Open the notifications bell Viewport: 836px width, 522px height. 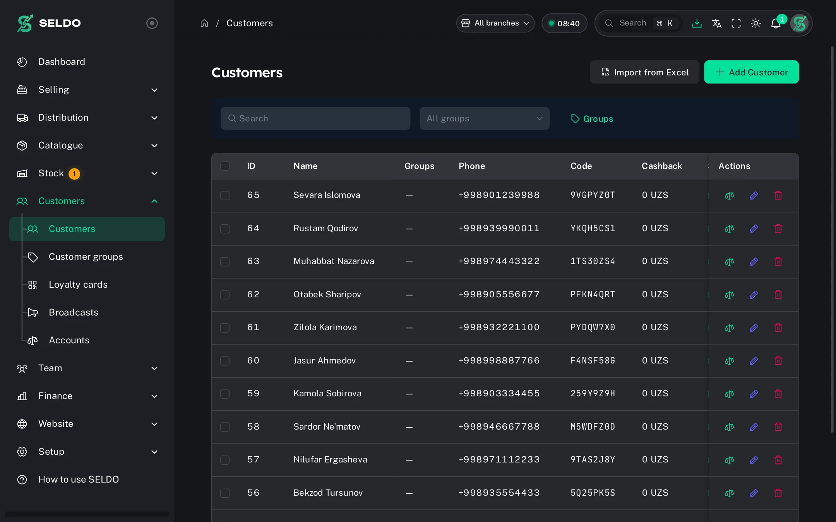pyautogui.click(x=776, y=23)
